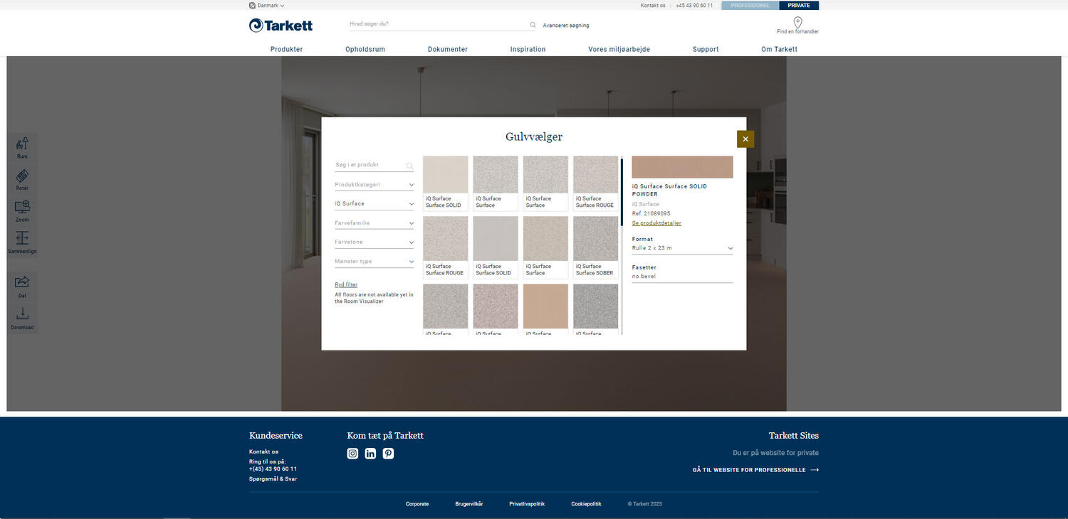Open the Farvefamilie dropdown
The width and height of the screenshot is (1068, 519).
(374, 223)
